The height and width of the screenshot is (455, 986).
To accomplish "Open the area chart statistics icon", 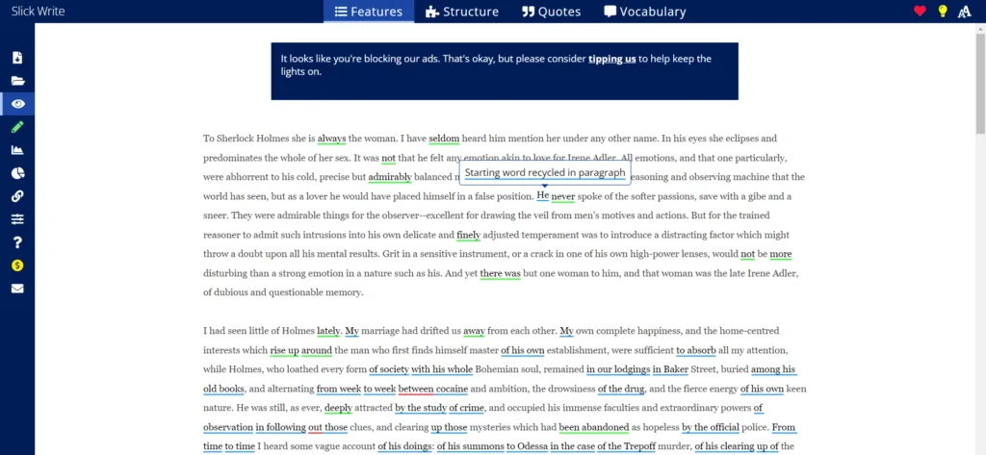I will pyautogui.click(x=17, y=150).
